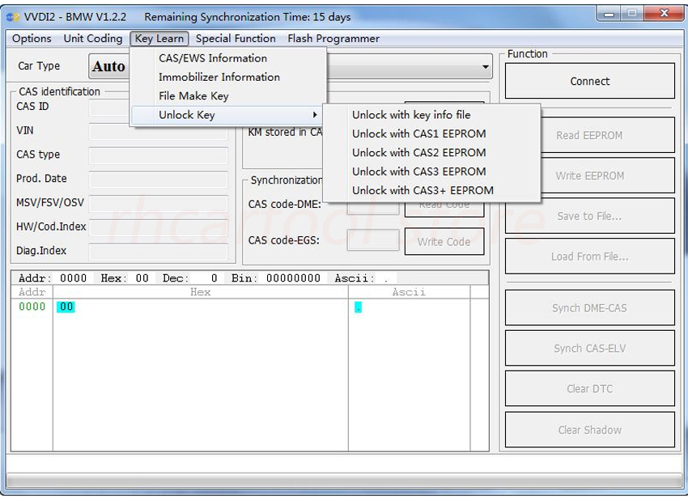This screenshot has width=688, height=500.
Task: Open the Car Type dropdown arrow
Action: point(485,66)
